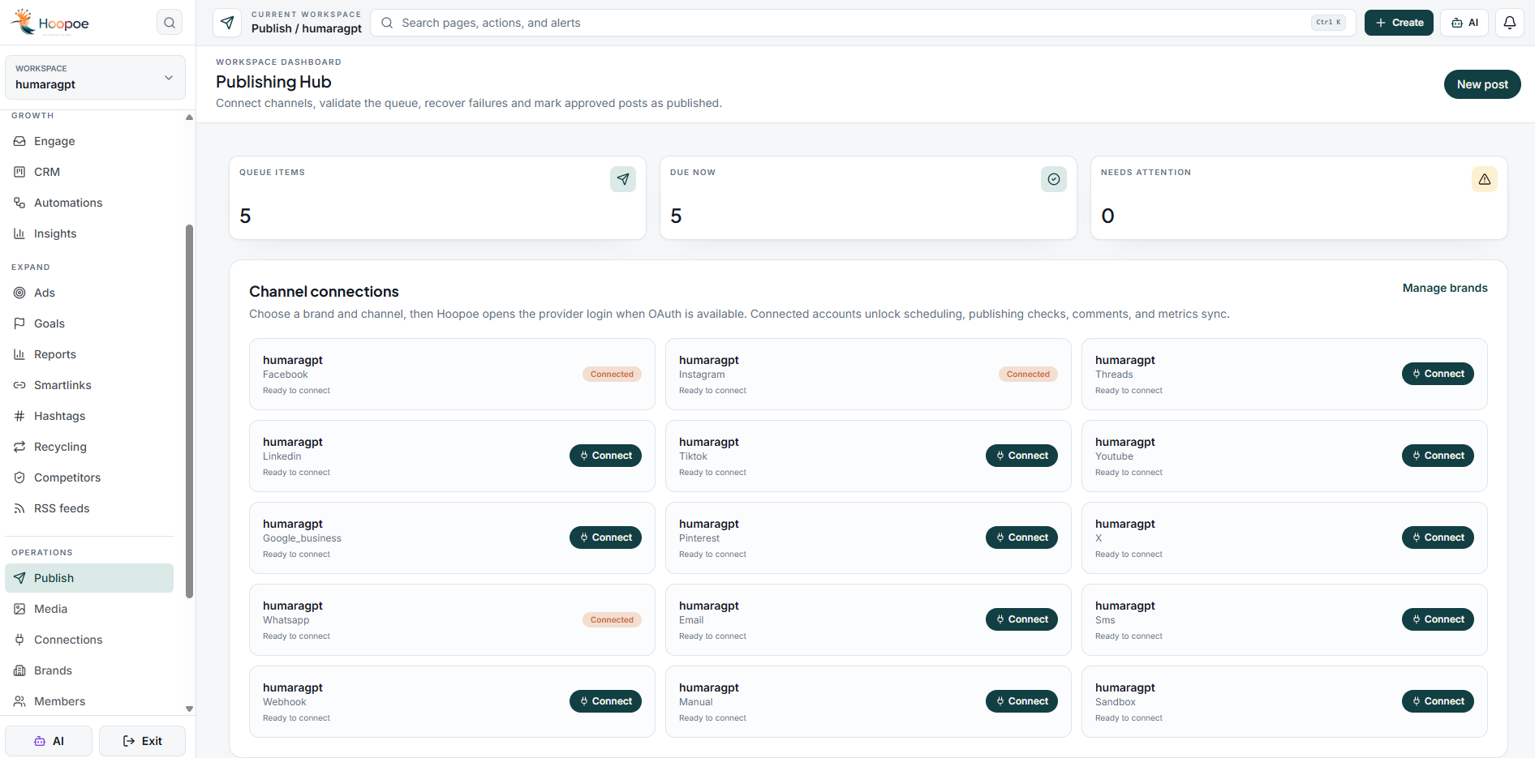The width and height of the screenshot is (1535, 758).
Task: Click the Ctrl K shortcut badge
Action: [x=1328, y=23]
